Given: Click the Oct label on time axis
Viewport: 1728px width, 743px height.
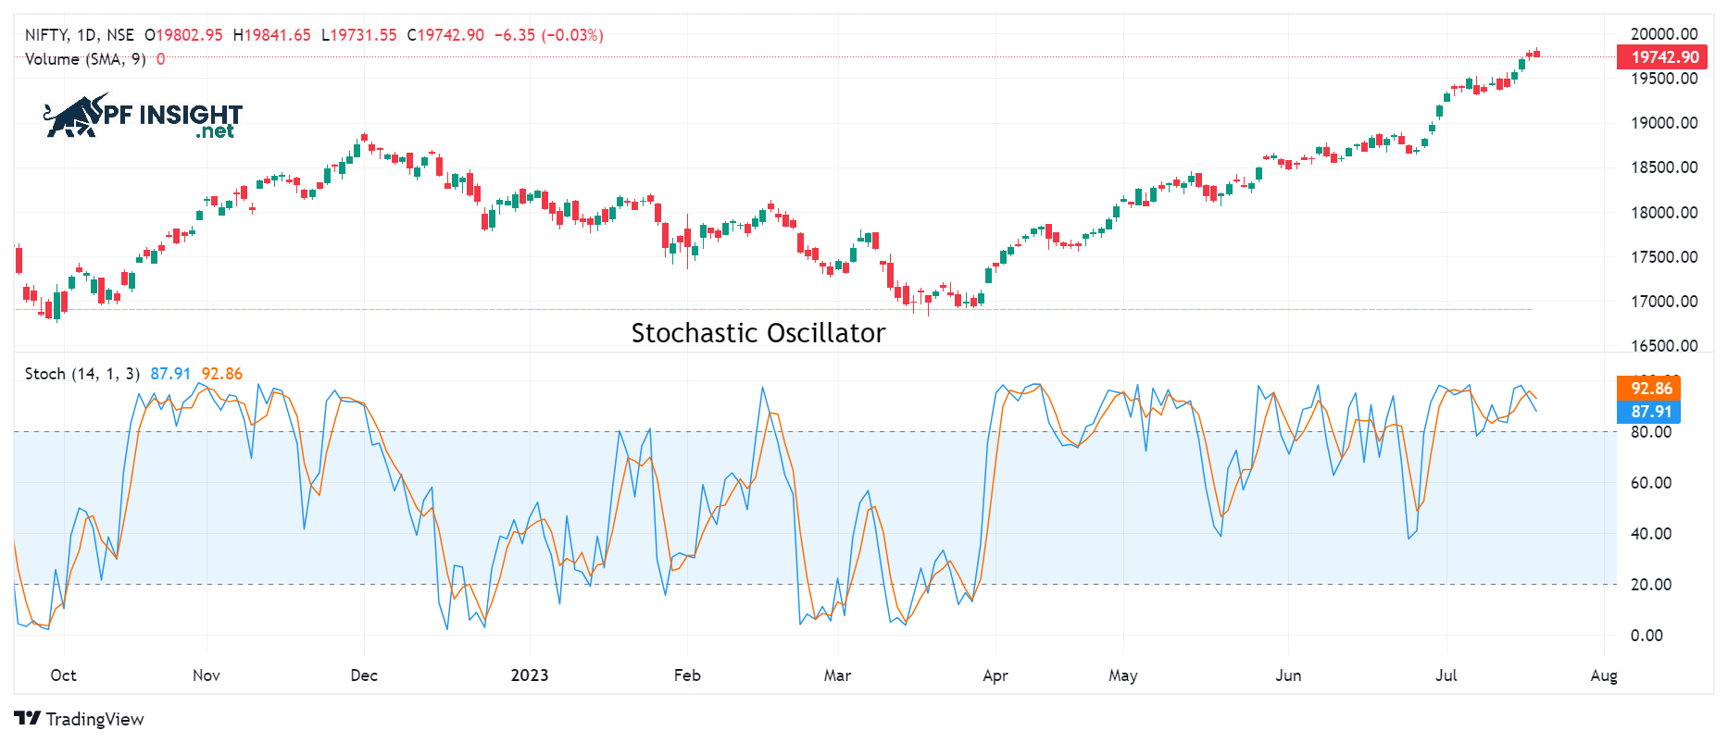Looking at the screenshot, I should click(63, 675).
